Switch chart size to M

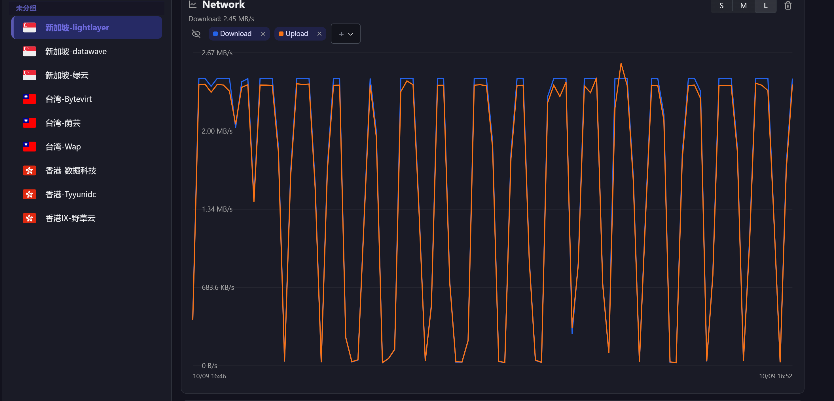pyautogui.click(x=743, y=6)
